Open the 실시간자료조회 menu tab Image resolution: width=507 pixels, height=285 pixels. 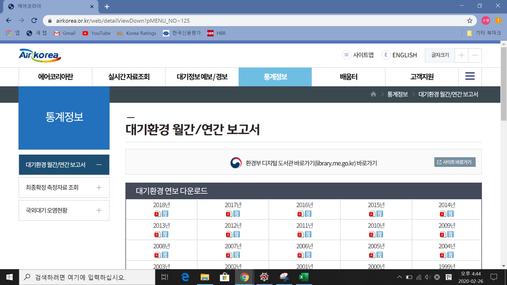129,77
